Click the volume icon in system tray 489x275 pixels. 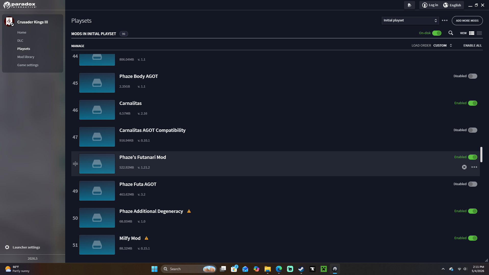click(x=465, y=269)
